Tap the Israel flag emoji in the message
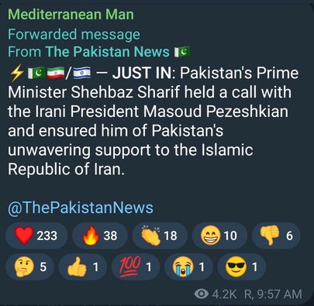This screenshot has width=314, height=306. pyautogui.click(x=81, y=74)
